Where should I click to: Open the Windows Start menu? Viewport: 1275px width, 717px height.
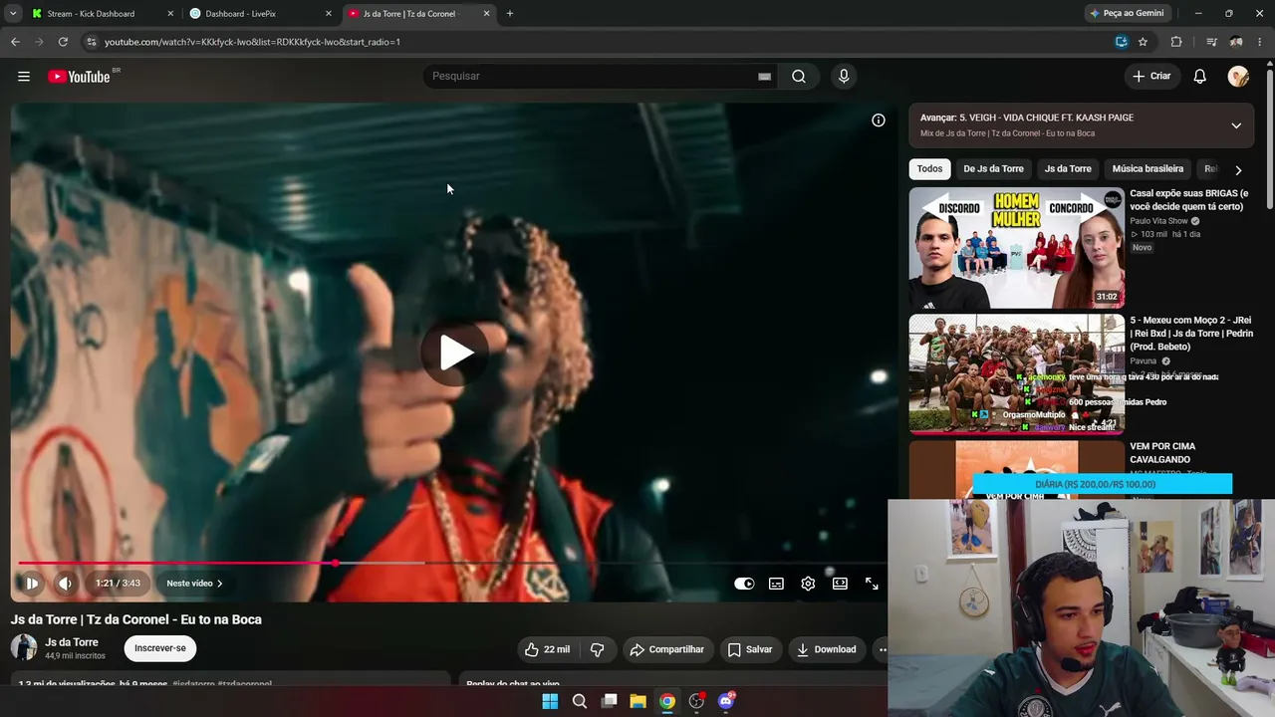coord(550,701)
